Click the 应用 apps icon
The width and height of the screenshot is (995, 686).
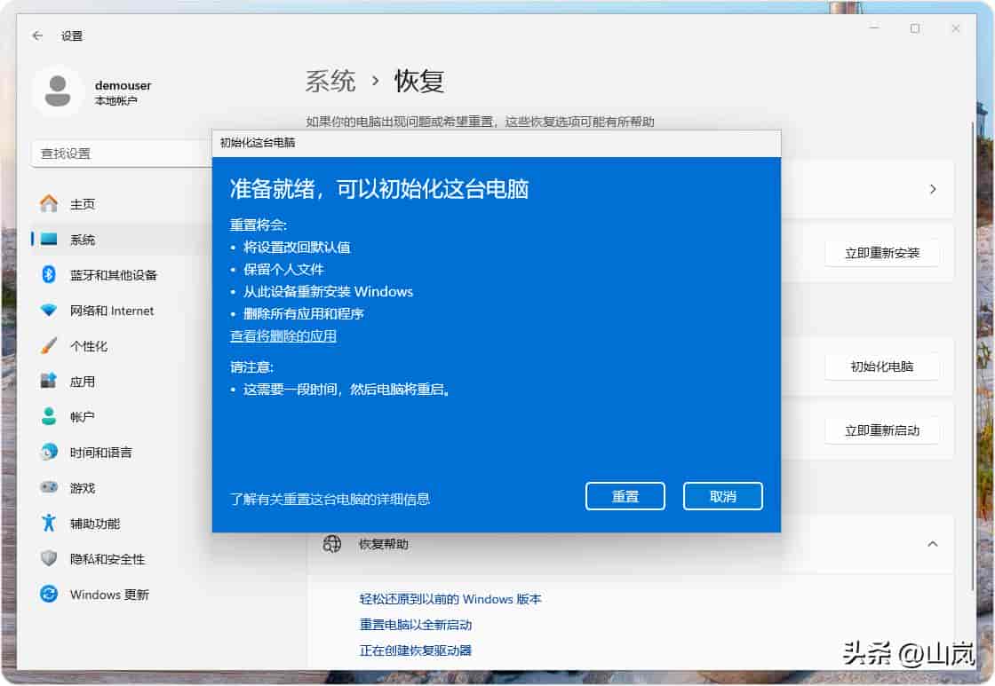(x=49, y=381)
